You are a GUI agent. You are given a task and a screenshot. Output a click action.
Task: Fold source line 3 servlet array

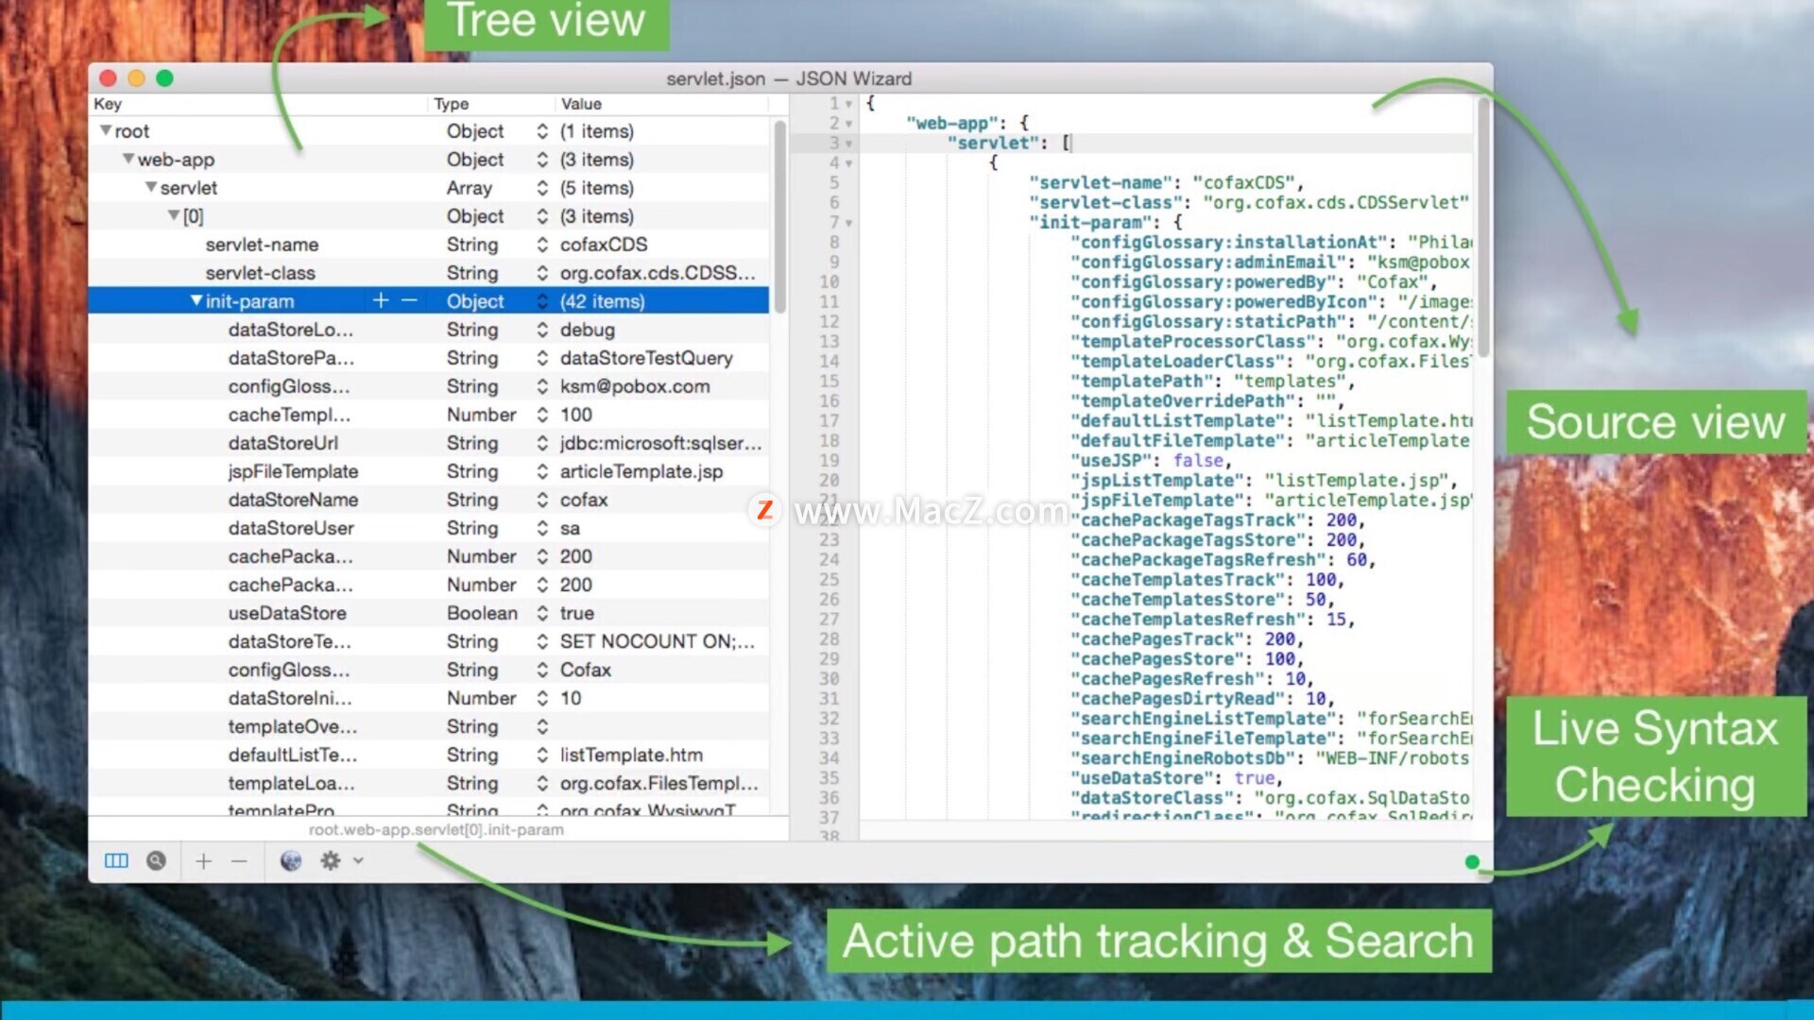point(849,144)
